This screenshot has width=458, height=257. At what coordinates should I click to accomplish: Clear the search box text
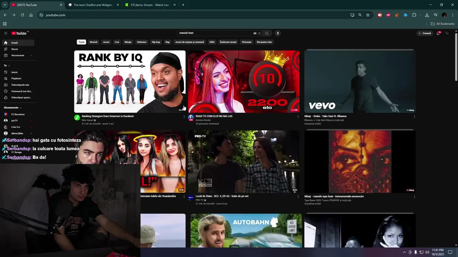click(x=259, y=33)
